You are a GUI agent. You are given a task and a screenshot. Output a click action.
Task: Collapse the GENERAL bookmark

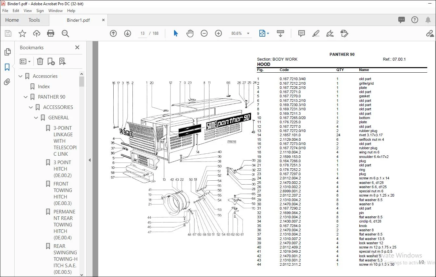36,118
